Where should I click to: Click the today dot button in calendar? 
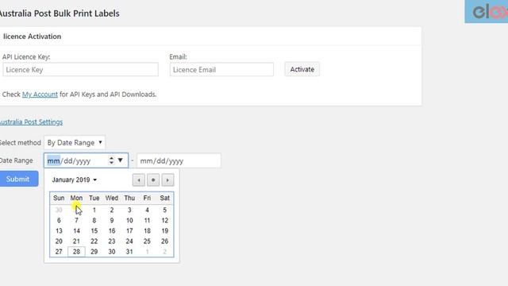[x=153, y=180]
